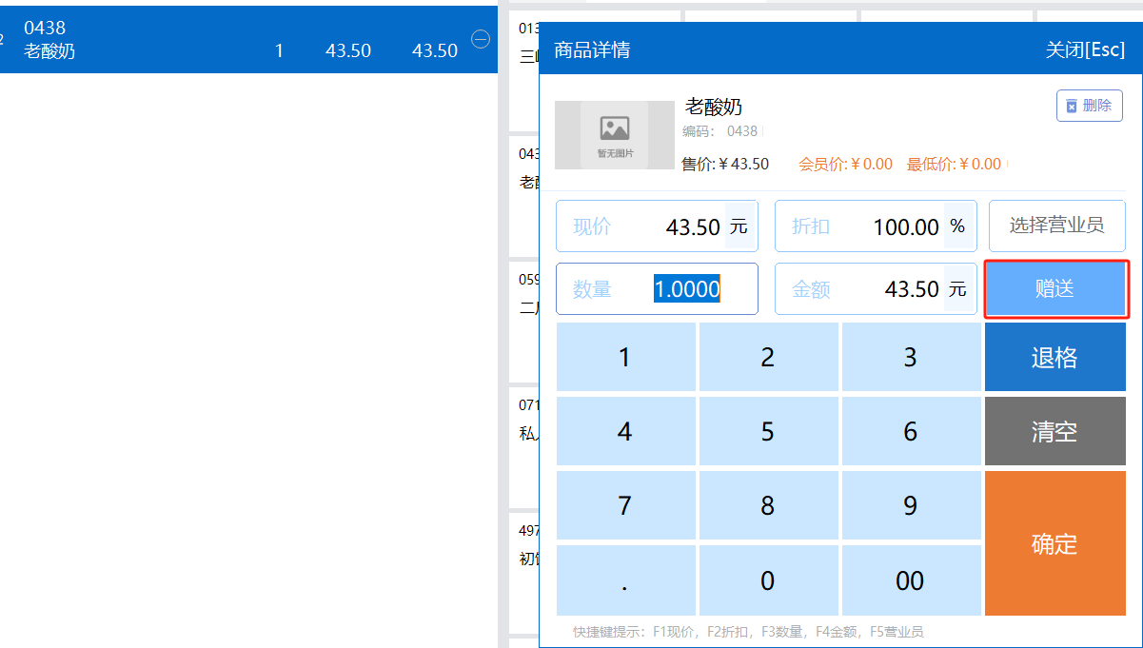Tap keypad digit 7

[x=625, y=505]
